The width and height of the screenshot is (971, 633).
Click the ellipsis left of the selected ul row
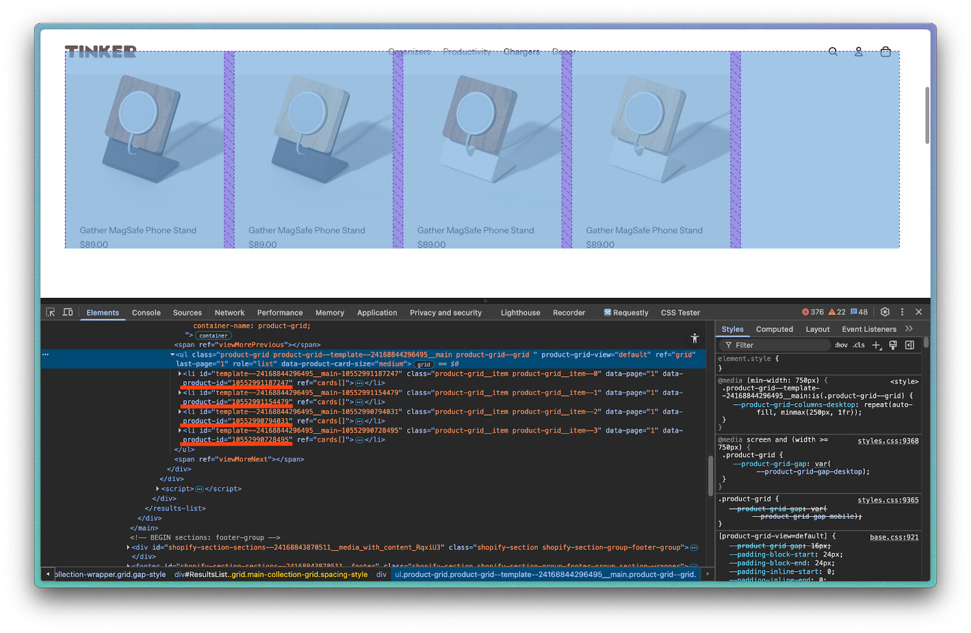46,354
